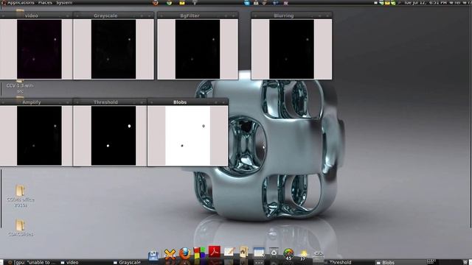The width and height of the screenshot is (472, 265).
Task: Open the system monitor gauge showing 45
Action: [x=288, y=254]
